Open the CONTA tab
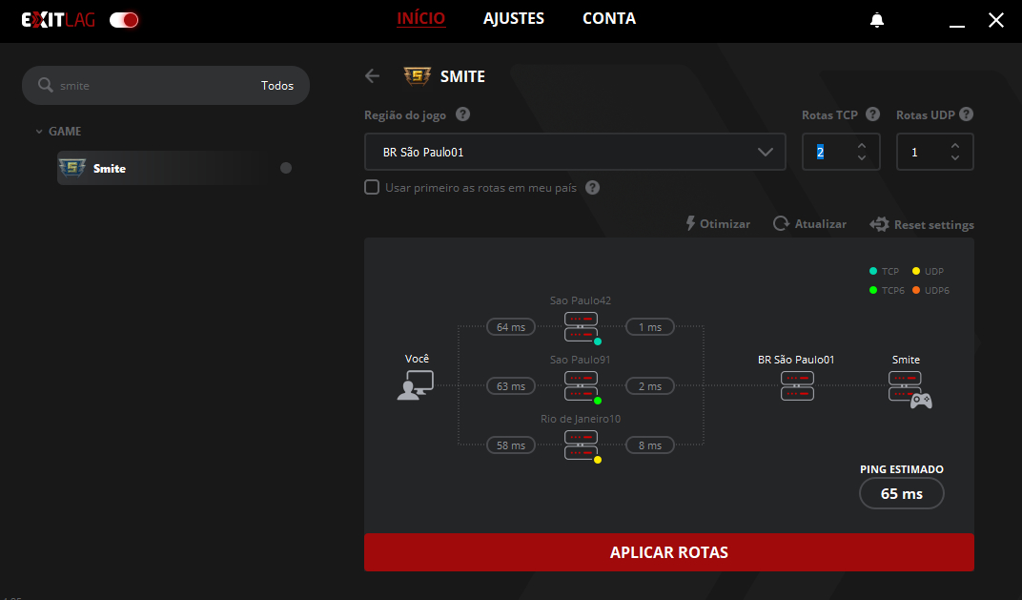1022x600 pixels. point(608,19)
